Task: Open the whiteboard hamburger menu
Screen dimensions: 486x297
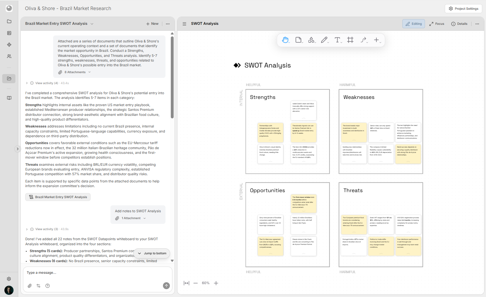Action: [184, 24]
